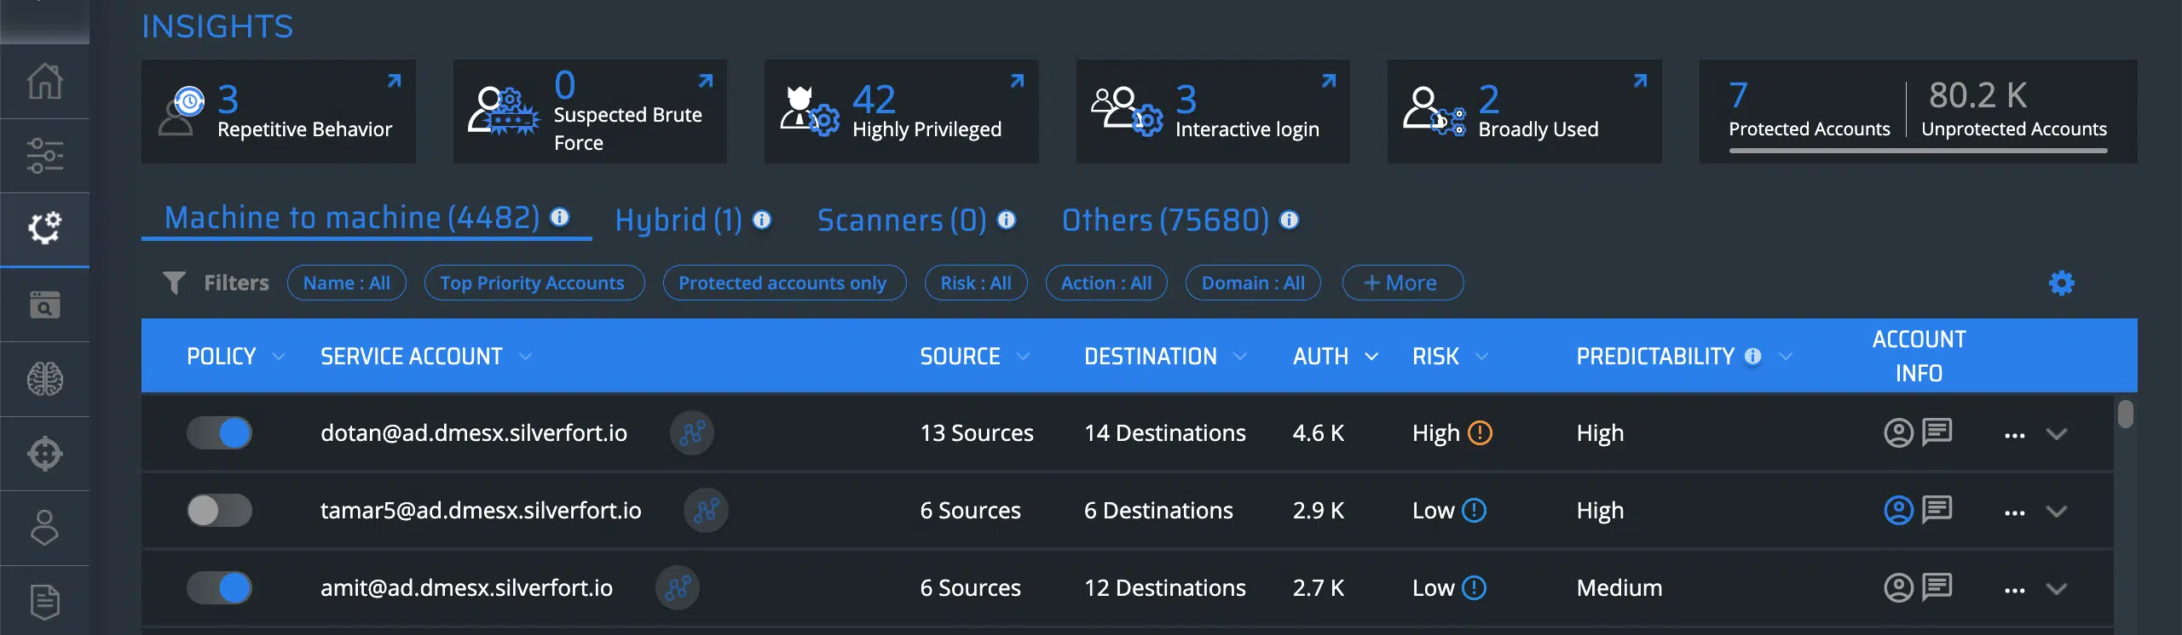Open the Risk column header dropdown
Viewport: 2182px width, 635px height.
pyautogui.click(x=1481, y=357)
